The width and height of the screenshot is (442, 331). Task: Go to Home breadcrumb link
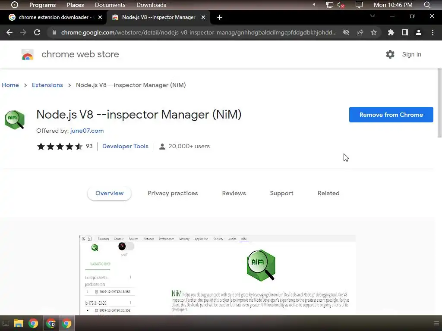(x=10, y=85)
